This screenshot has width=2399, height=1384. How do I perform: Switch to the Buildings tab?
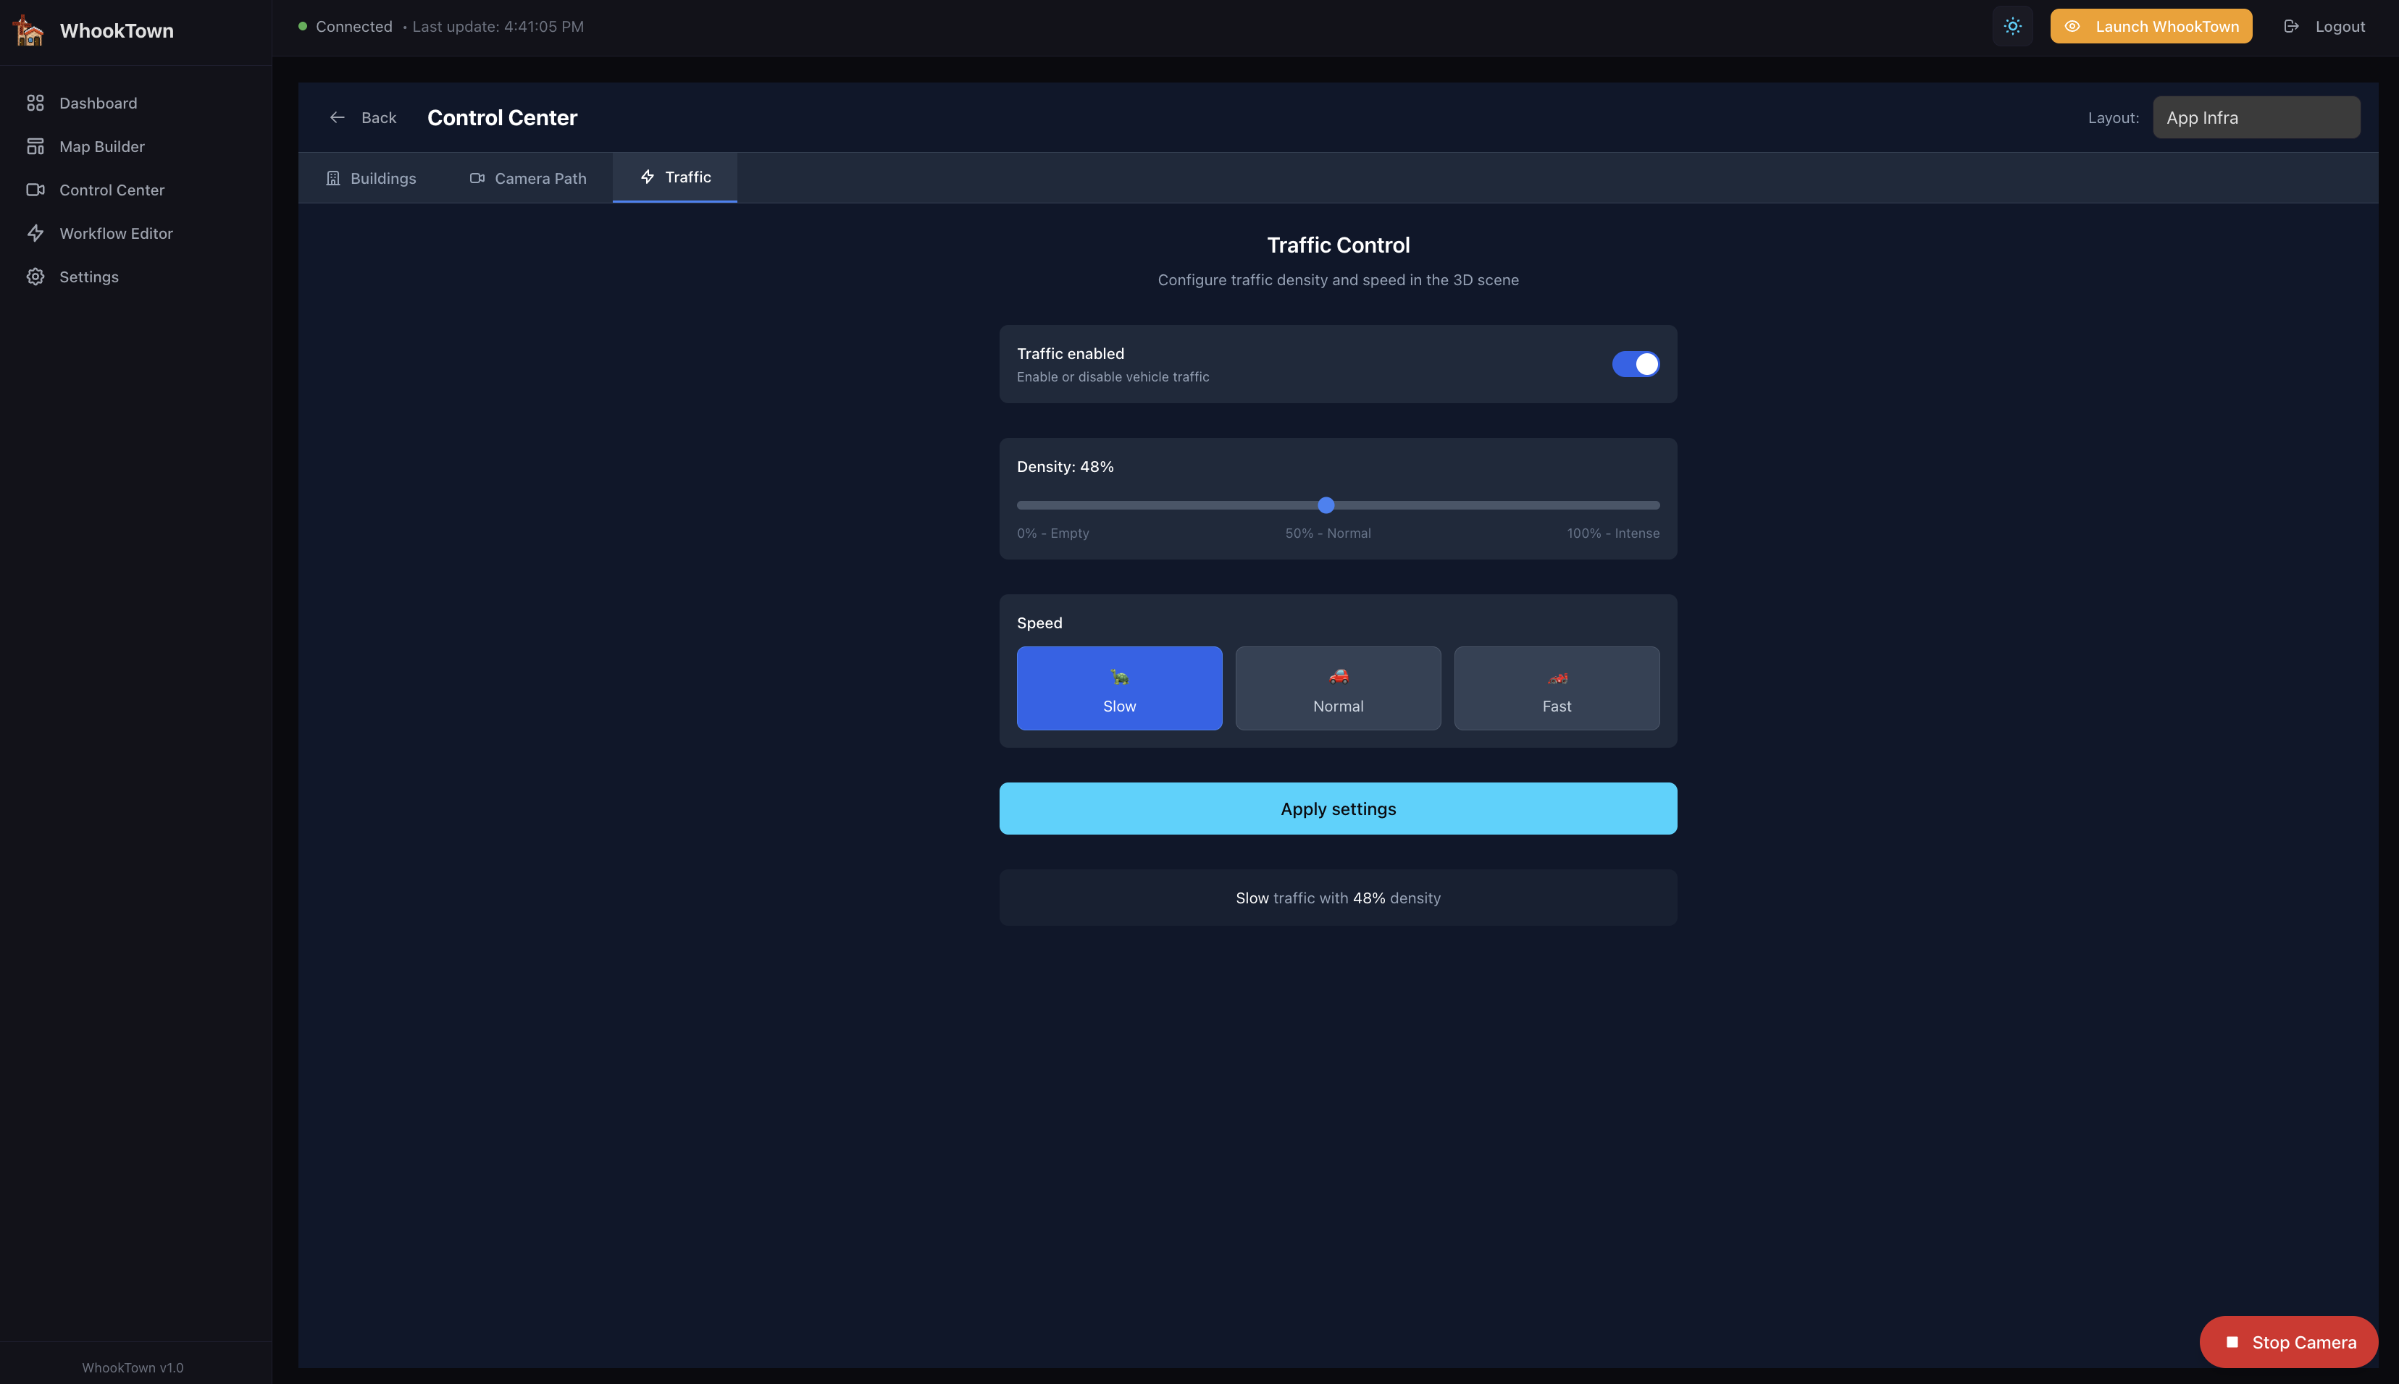(371, 179)
